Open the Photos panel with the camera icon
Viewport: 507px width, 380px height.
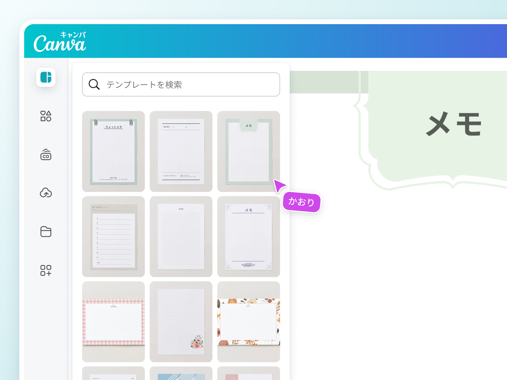tap(46, 155)
